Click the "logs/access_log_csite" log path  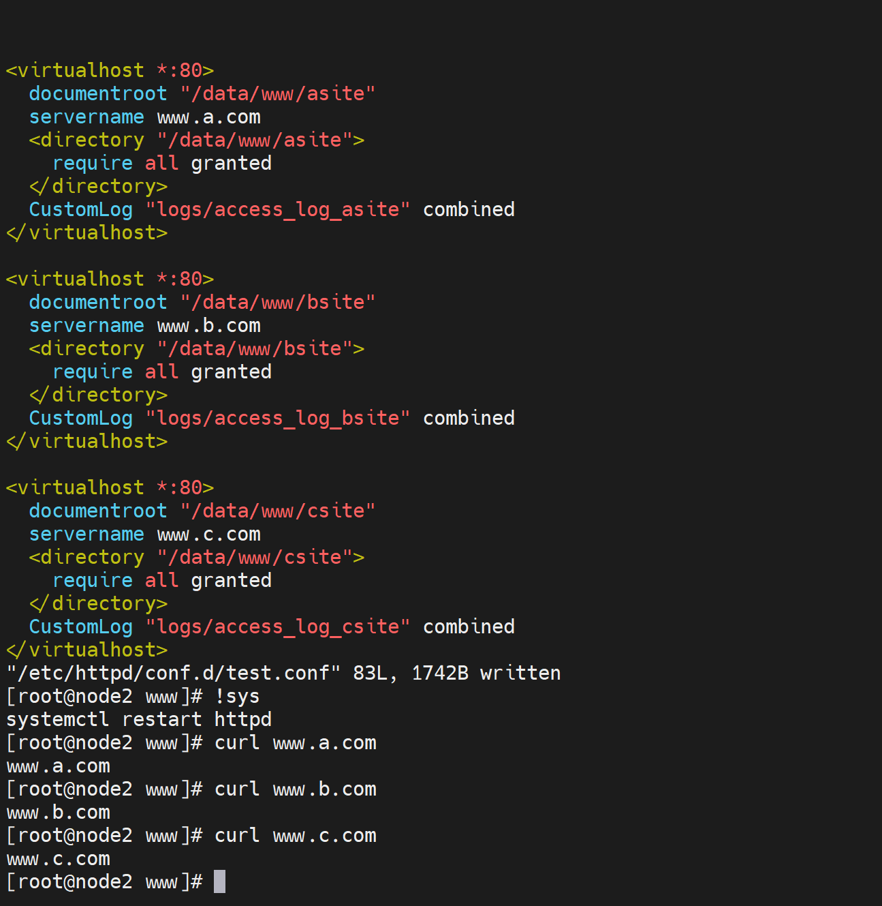pos(278,626)
